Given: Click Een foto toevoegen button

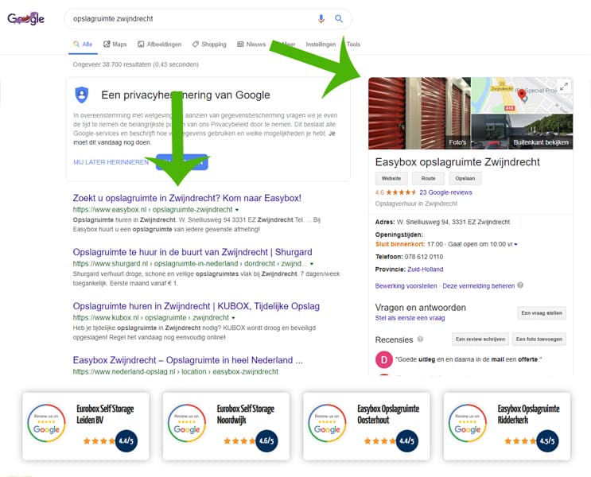Looking at the screenshot, I should pyautogui.click(x=539, y=339).
